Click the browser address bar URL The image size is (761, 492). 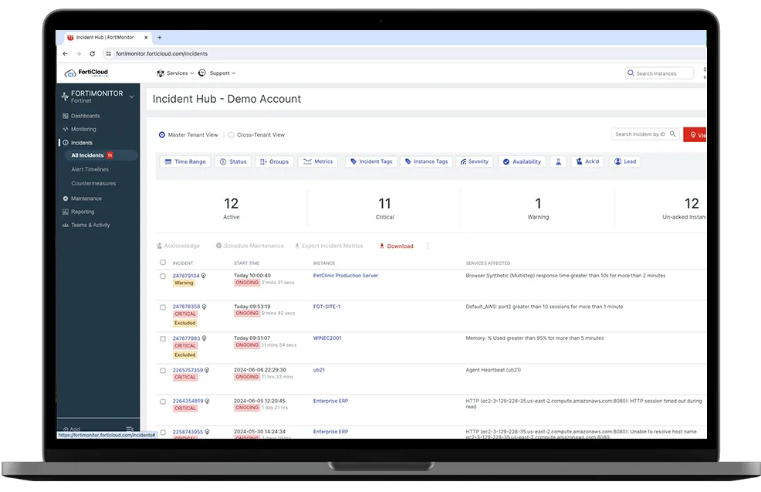(x=161, y=54)
